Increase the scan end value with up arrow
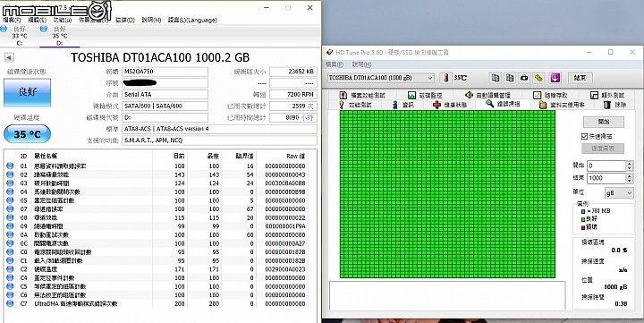This screenshot has height=323, width=644. pos(630,175)
